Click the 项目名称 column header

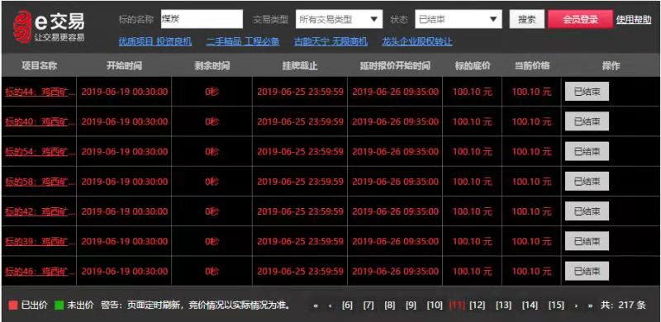click(39, 66)
